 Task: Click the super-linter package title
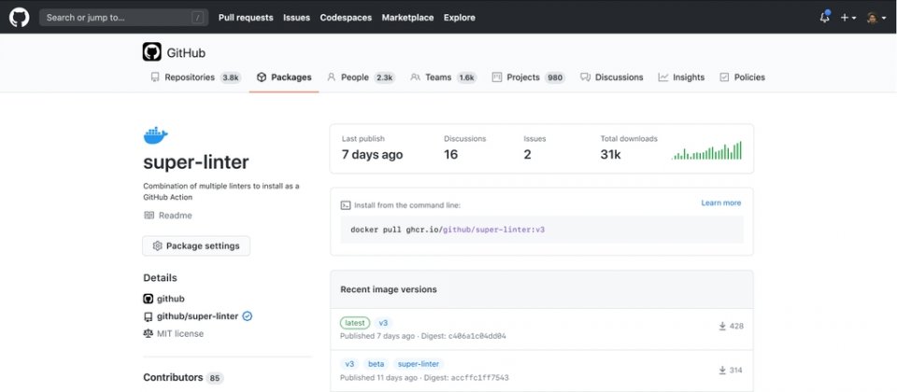(195, 162)
